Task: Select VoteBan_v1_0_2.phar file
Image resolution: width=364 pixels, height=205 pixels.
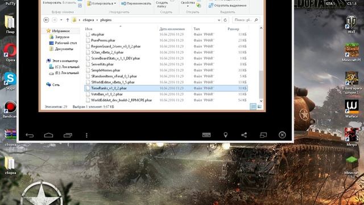Action: click(166, 94)
